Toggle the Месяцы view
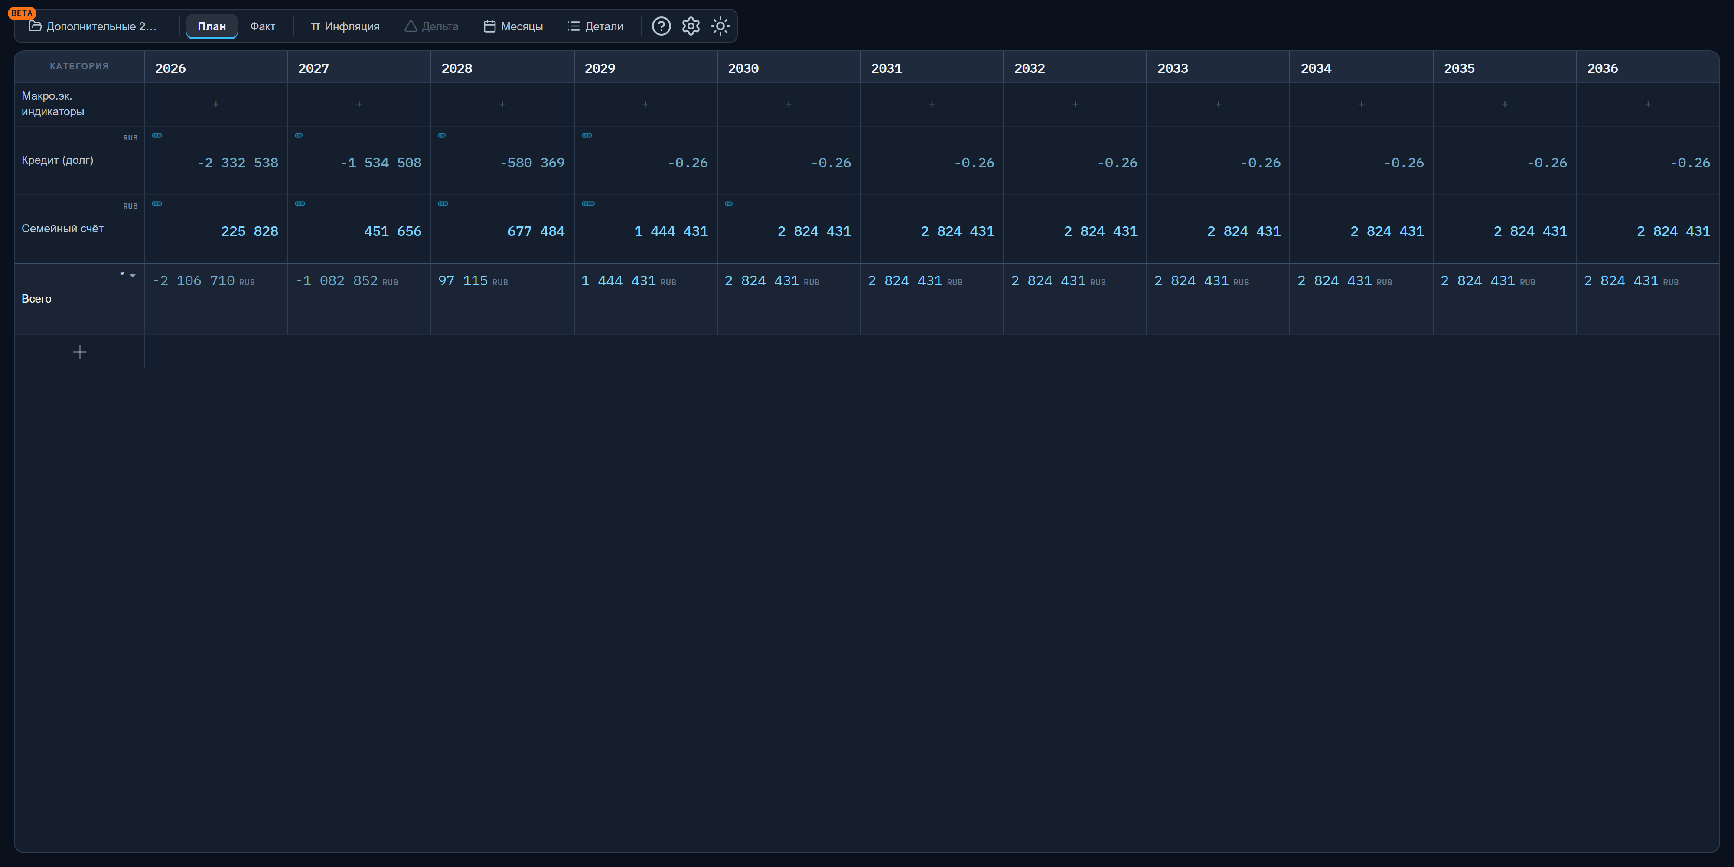 (x=513, y=26)
